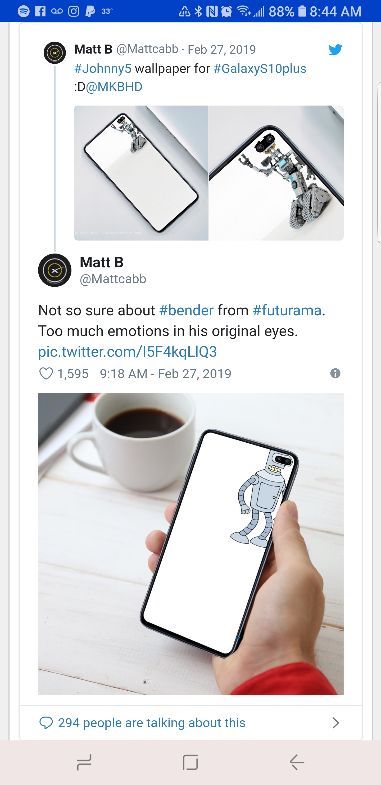Tap Matt B's large profile avatar

pyautogui.click(x=55, y=270)
